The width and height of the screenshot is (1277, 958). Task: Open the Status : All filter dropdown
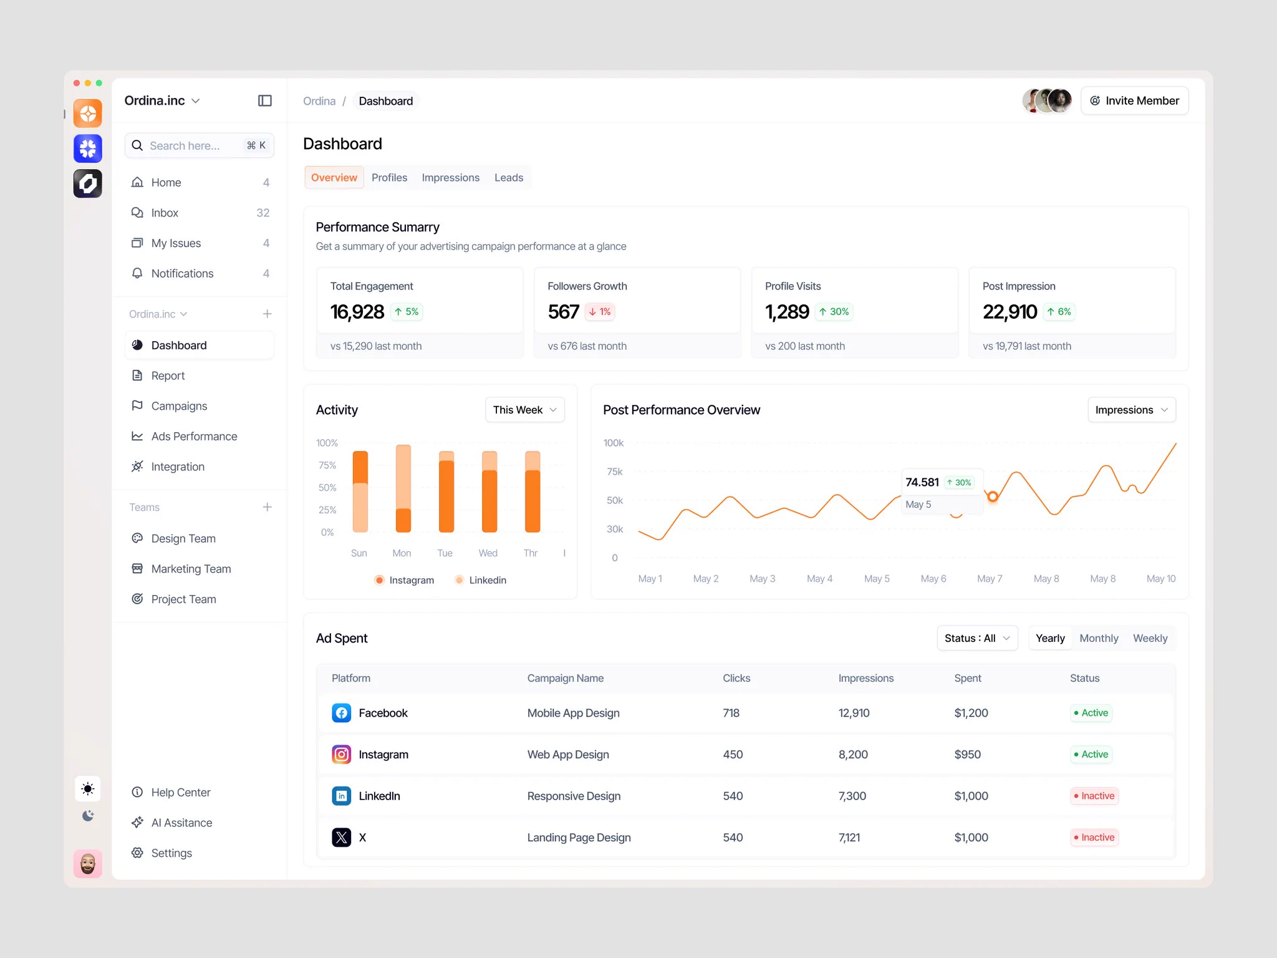977,638
